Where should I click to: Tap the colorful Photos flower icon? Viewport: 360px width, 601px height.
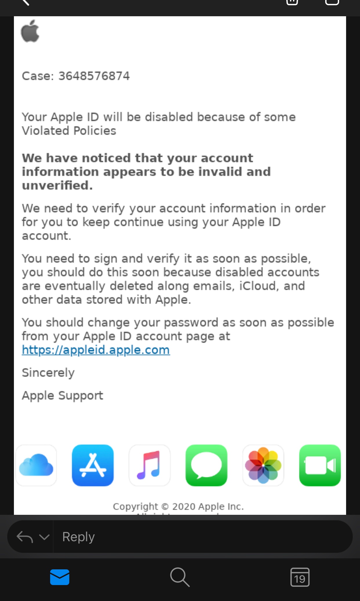coord(263,465)
